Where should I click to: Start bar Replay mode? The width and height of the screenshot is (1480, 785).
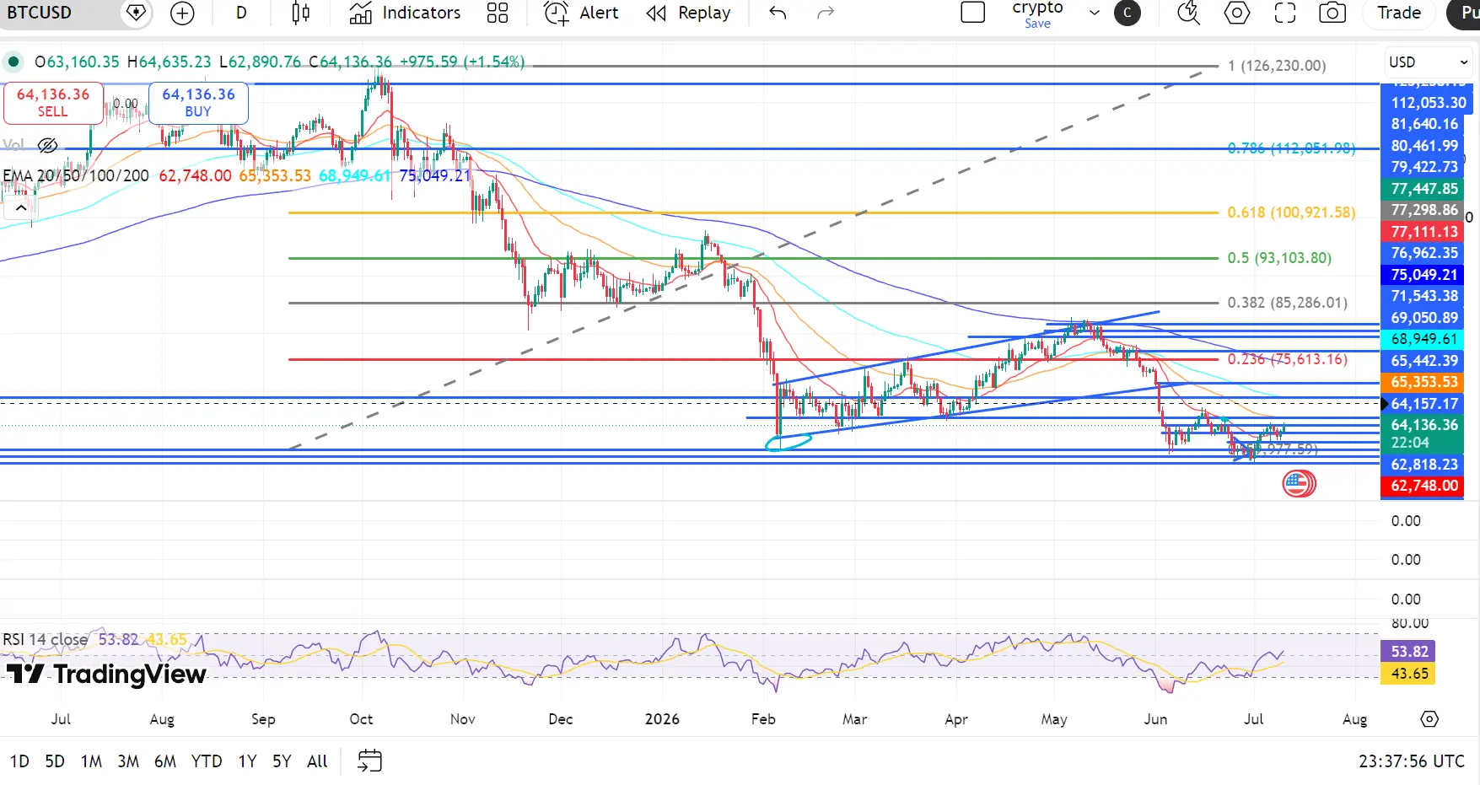point(689,13)
